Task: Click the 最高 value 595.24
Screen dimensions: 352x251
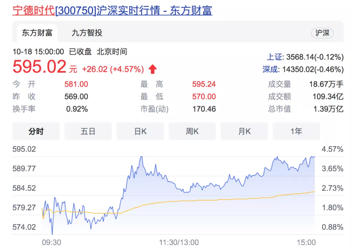Action: tap(204, 84)
